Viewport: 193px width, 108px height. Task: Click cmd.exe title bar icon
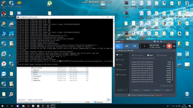click(18, 17)
